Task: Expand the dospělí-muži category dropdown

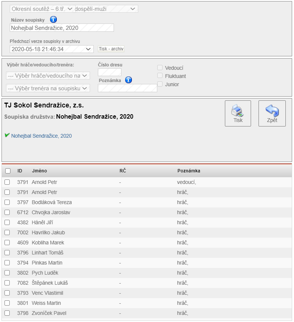Action: coord(106,9)
